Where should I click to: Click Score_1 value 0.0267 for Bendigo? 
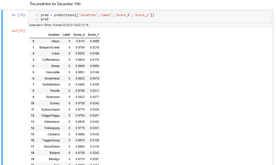tap(94, 159)
